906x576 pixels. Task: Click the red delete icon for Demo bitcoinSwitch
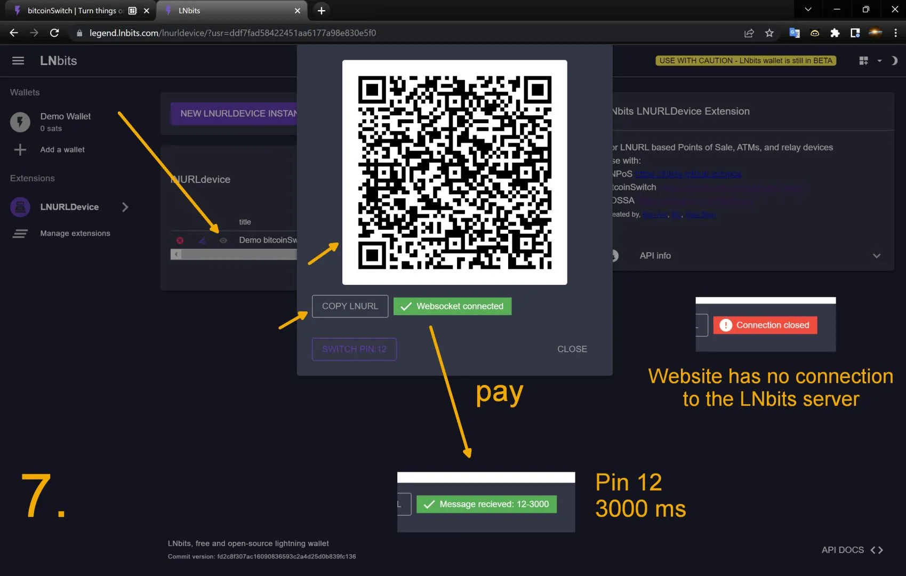click(x=180, y=241)
